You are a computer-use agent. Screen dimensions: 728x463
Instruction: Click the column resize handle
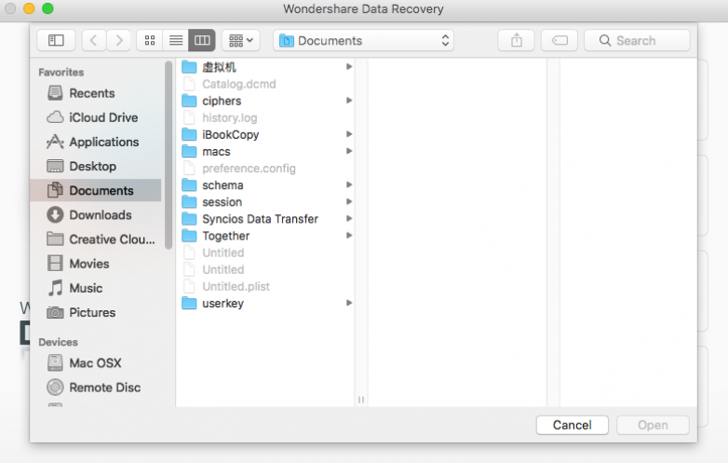361,400
